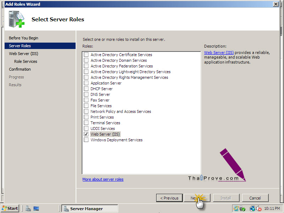Select the Web Server (IIS) role label
This screenshot has height=213, width=284.
click(105, 134)
